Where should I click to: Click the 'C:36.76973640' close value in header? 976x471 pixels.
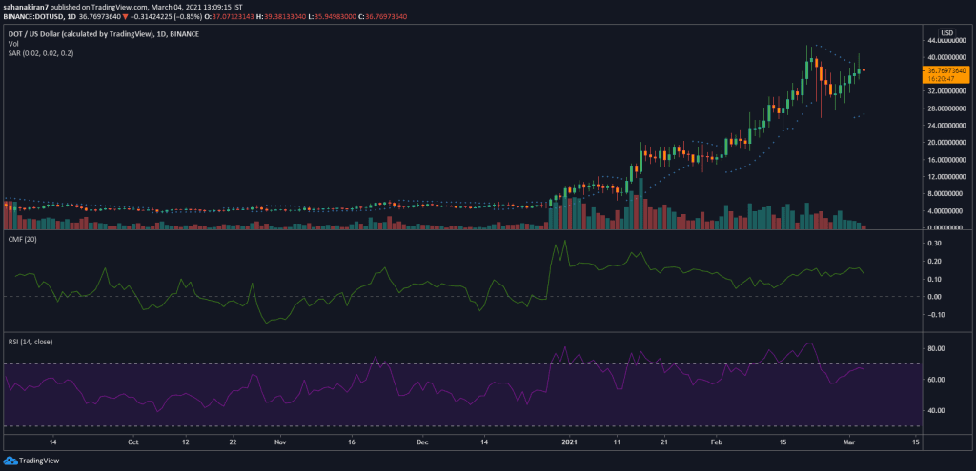(381, 17)
